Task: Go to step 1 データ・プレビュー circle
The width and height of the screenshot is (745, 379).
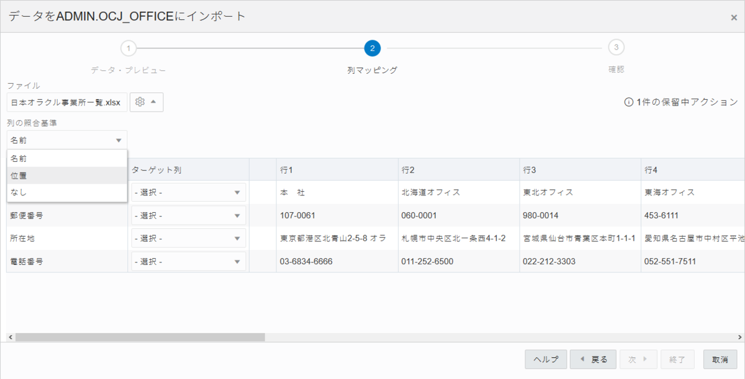Action: pyautogui.click(x=129, y=48)
